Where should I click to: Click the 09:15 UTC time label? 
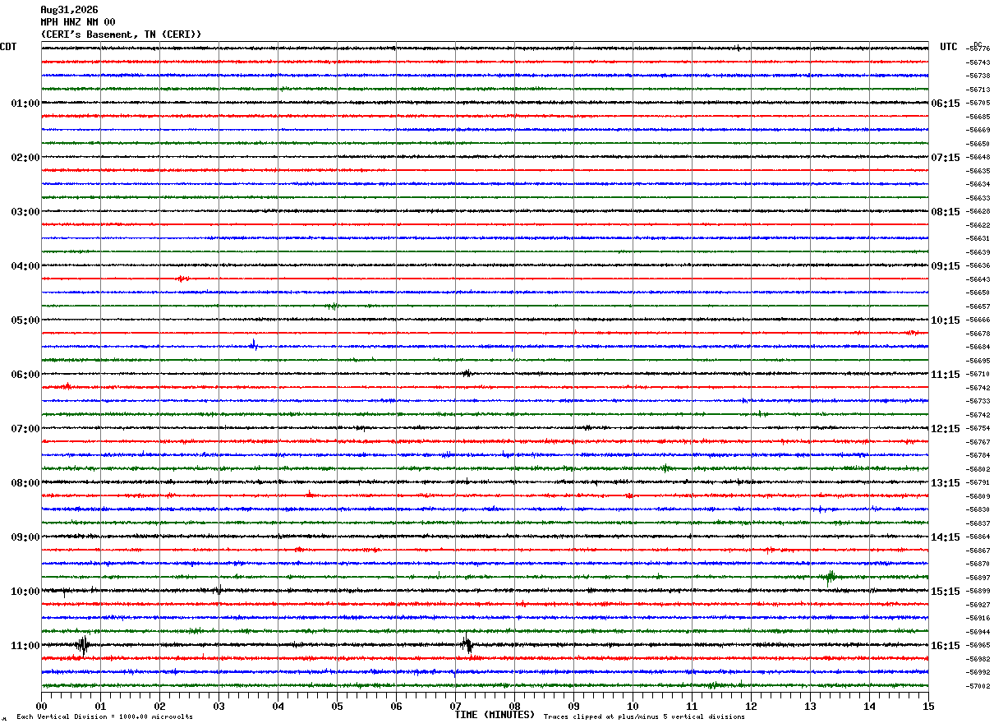(946, 266)
